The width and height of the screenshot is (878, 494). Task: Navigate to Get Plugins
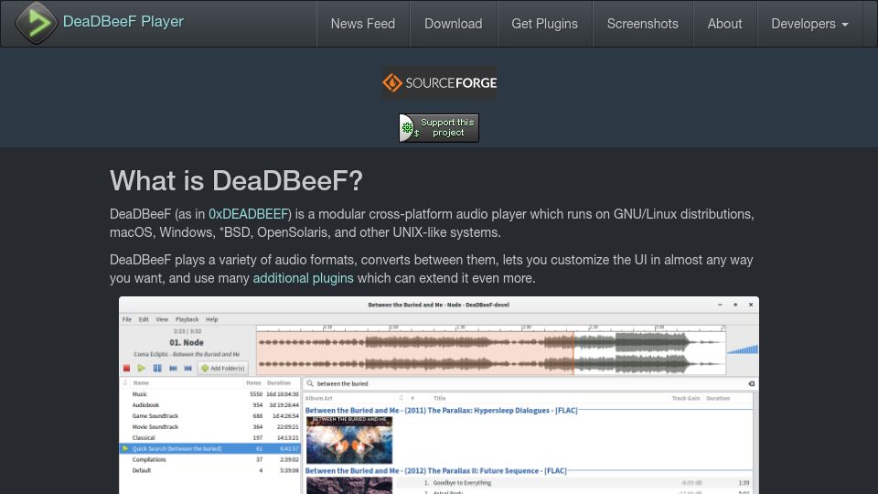[x=544, y=24]
